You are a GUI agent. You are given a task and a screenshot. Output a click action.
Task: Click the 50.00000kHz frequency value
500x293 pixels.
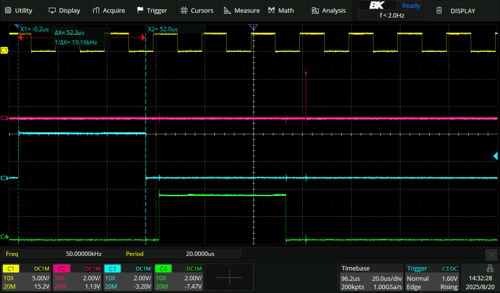(83, 254)
